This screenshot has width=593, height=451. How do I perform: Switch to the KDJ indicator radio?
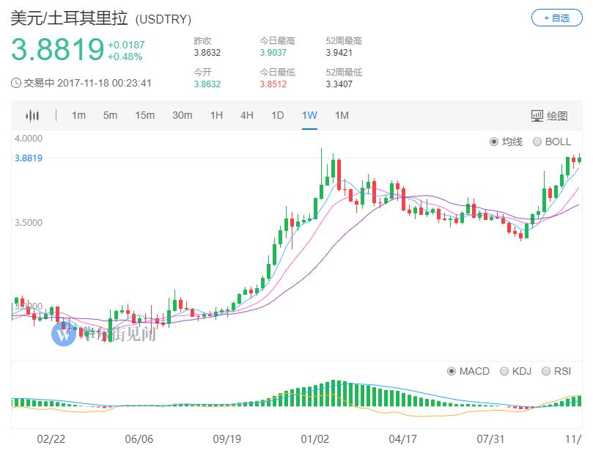click(504, 371)
